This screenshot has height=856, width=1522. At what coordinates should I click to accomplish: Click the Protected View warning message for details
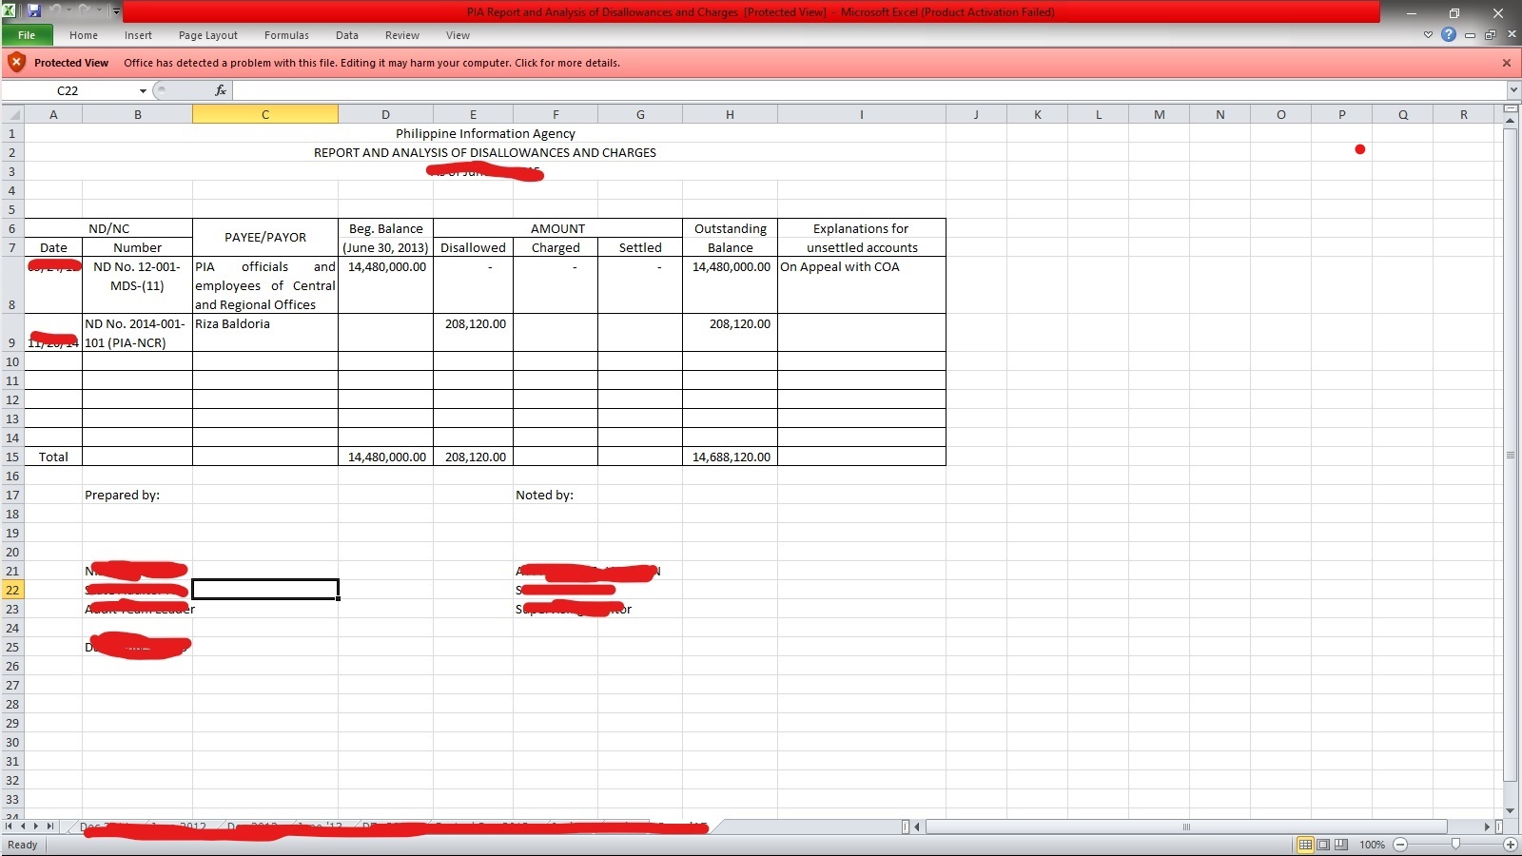(x=372, y=63)
